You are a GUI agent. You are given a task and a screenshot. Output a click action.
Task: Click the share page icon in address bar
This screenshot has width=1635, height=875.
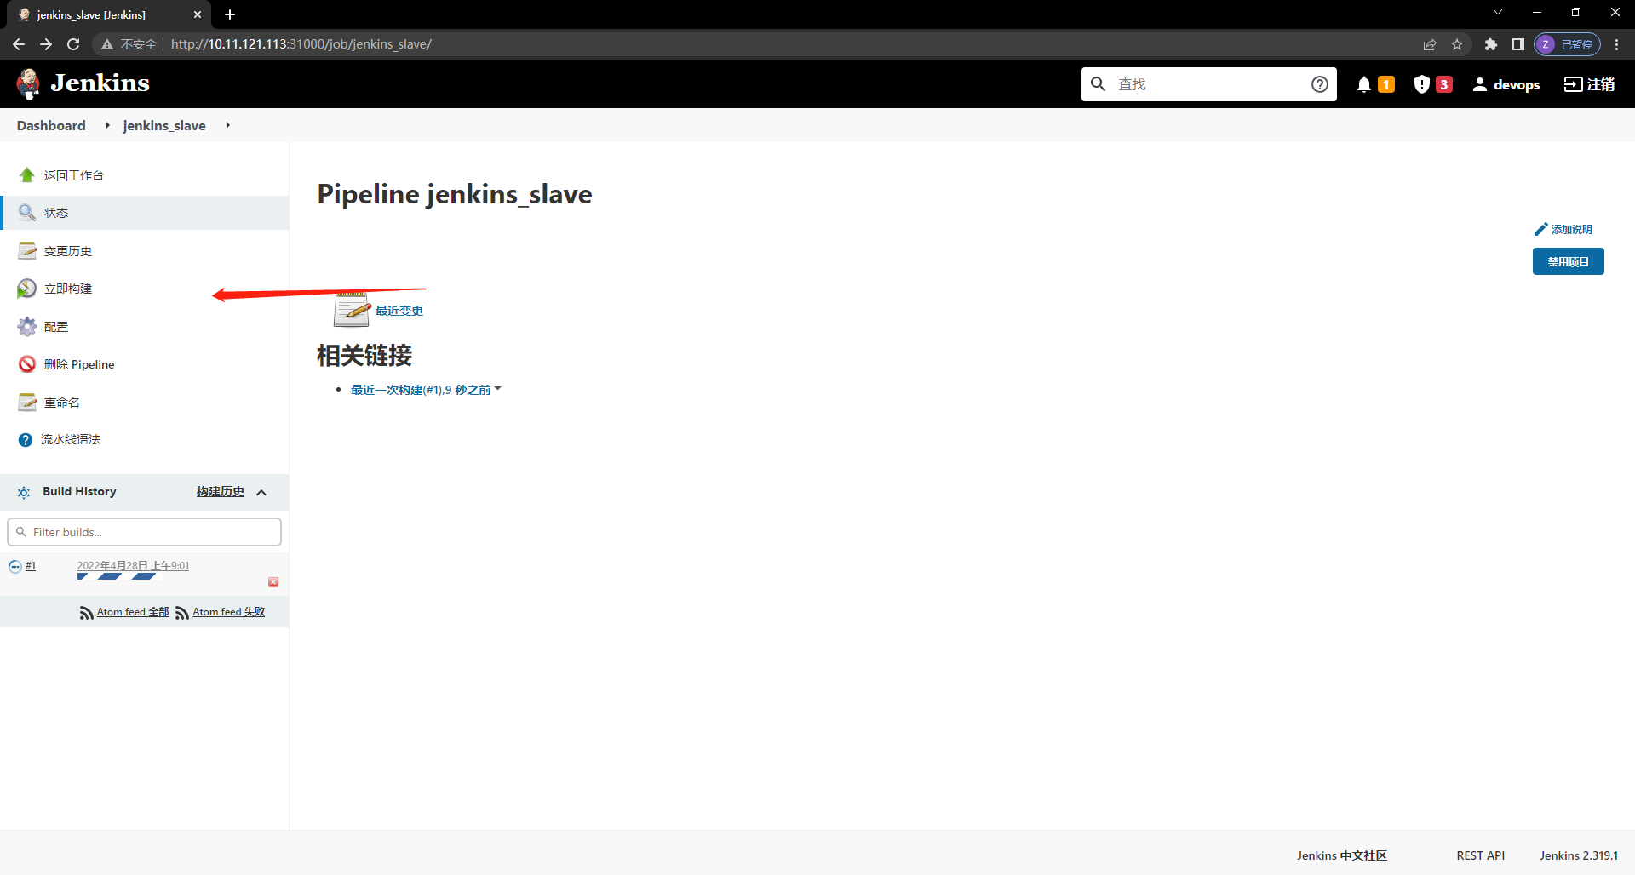point(1430,44)
